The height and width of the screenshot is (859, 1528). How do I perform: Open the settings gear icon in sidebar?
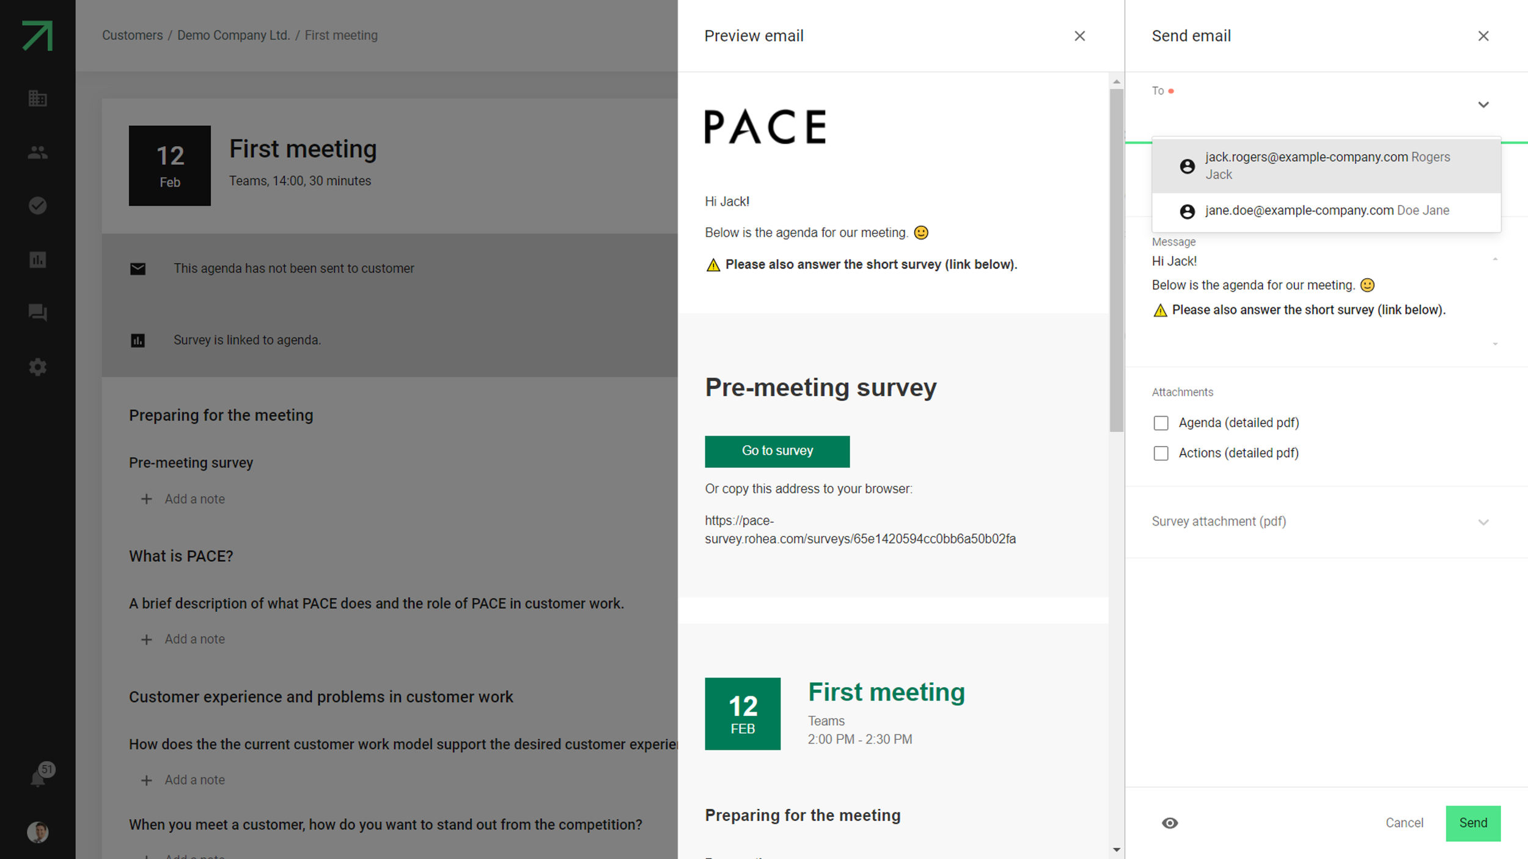(x=37, y=367)
